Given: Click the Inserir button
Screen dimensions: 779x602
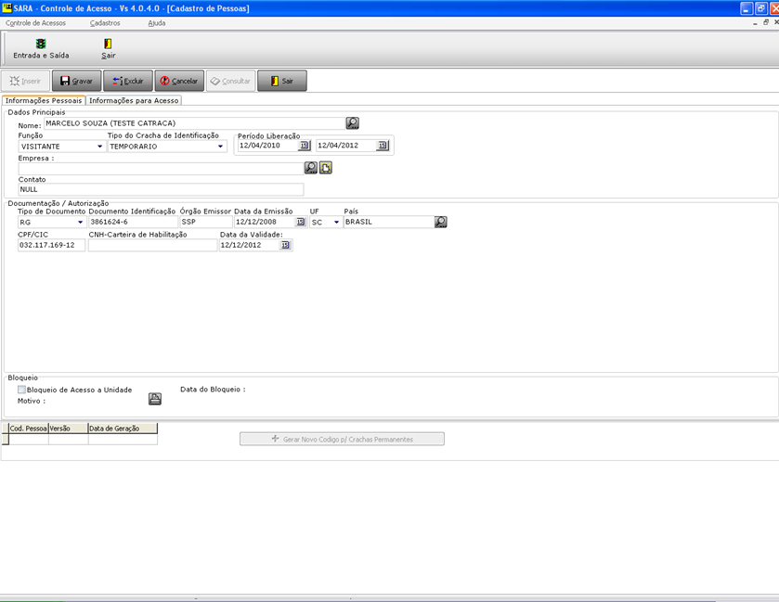Looking at the screenshot, I should click(25, 81).
